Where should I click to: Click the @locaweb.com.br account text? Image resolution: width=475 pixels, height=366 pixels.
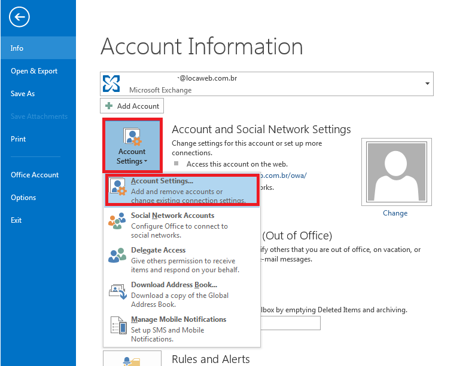coord(207,78)
